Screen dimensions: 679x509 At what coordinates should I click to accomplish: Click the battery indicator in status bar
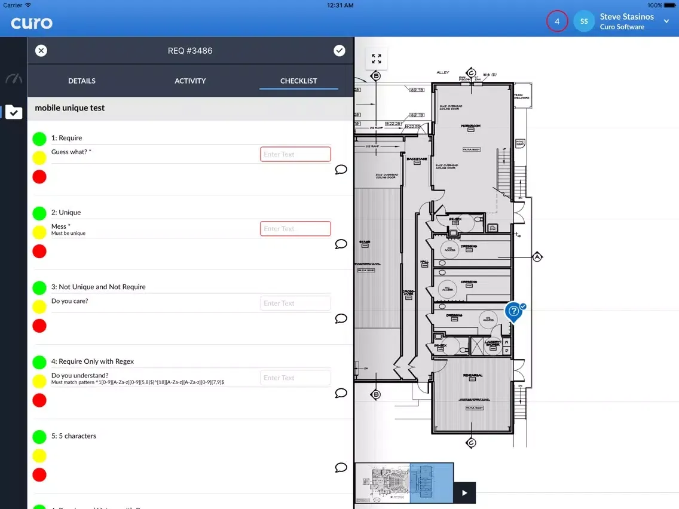click(669, 5)
